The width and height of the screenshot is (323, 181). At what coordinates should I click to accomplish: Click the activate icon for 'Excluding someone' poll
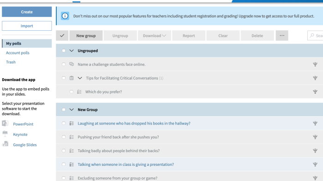click(315, 178)
